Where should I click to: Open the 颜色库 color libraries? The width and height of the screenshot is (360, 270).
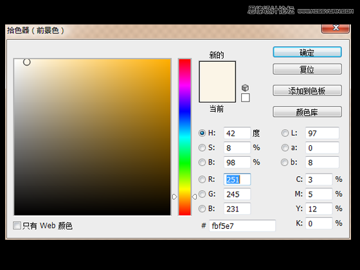pyautogui.click(x=307, y=112)
